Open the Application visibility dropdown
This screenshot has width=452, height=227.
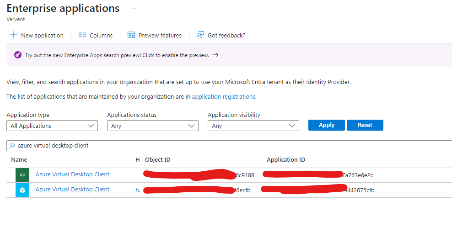[253, 126]
